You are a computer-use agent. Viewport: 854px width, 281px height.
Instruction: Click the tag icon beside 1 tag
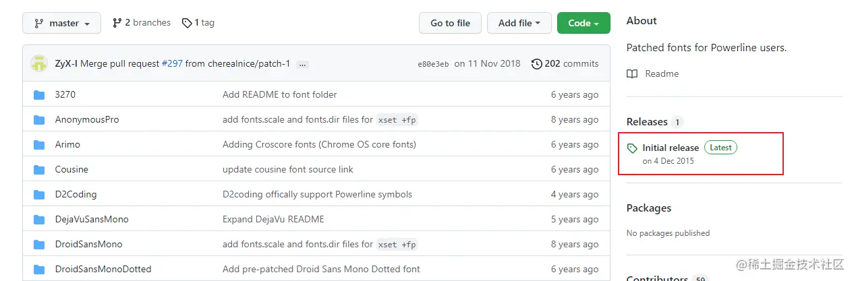(187, 23)
